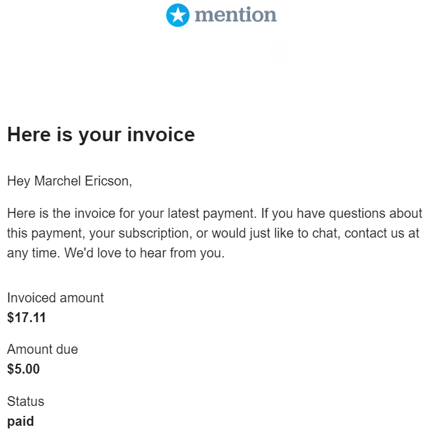Screen dimensions: 429x437
Task: Click the "Here is your invoice" heading
Action: click(x=101, y=135)
